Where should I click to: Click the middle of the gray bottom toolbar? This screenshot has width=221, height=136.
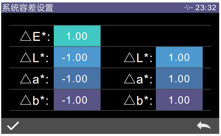click(x=110, y=126)
